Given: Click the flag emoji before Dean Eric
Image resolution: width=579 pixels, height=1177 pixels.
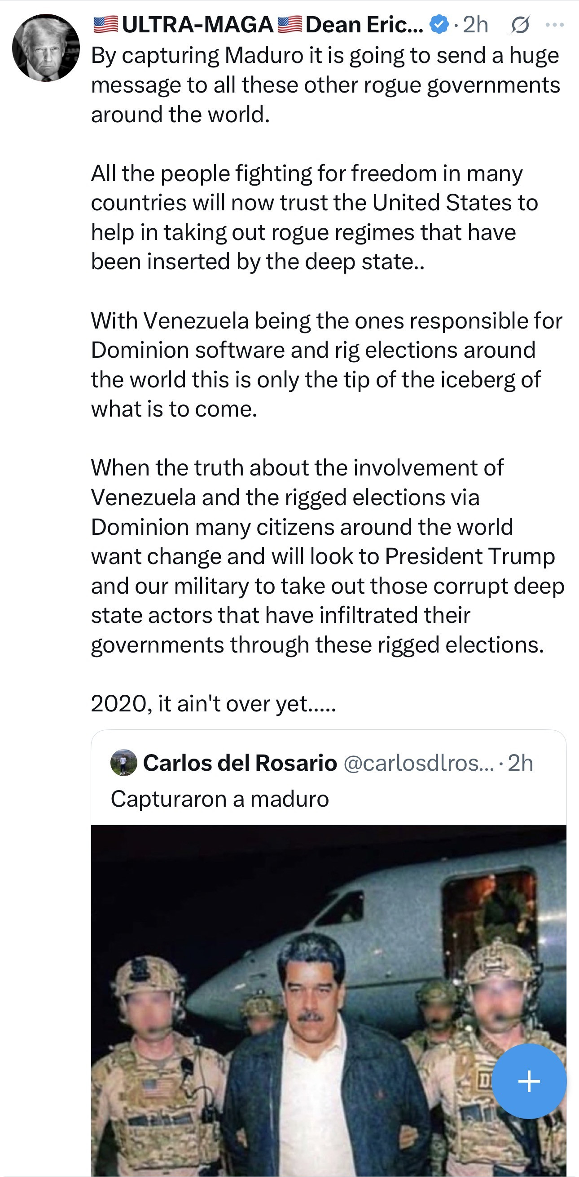Looking at the screenshot, I should coord(290,25).
